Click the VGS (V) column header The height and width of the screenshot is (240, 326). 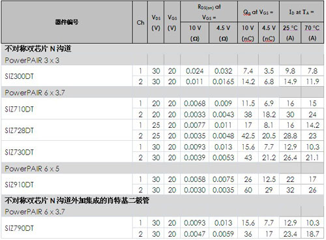pos(172,22)
